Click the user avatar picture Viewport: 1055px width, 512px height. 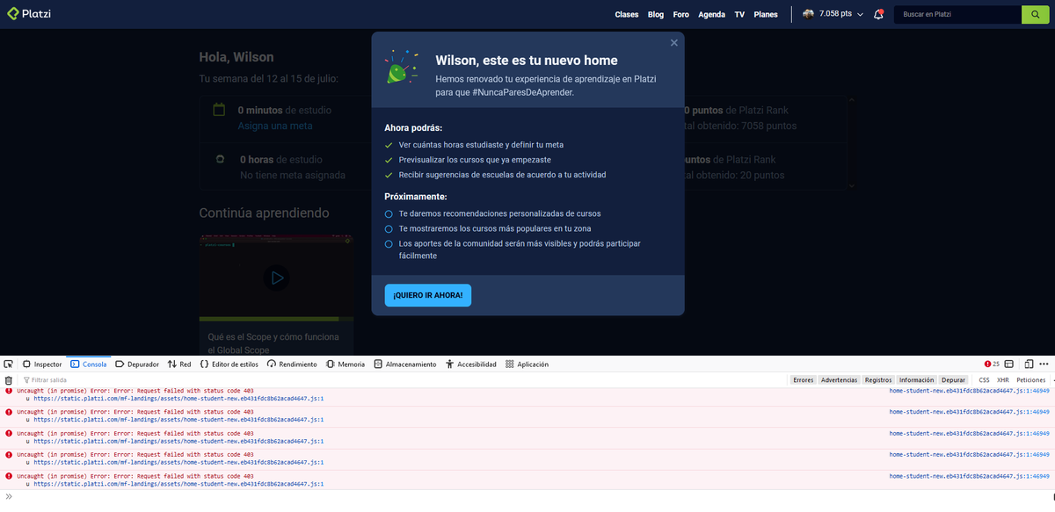[x=808, y=14]
